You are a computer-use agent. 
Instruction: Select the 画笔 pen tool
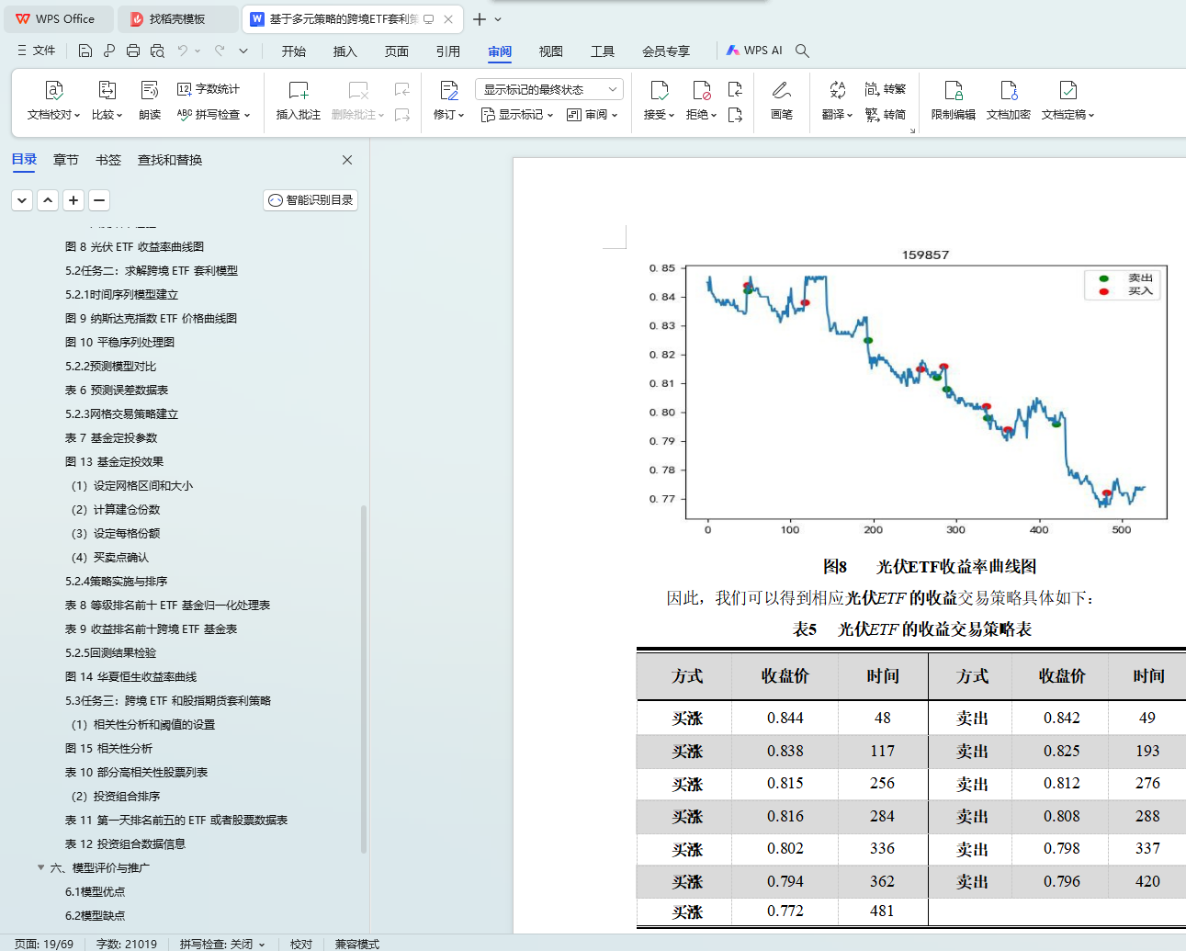point(781,91)
